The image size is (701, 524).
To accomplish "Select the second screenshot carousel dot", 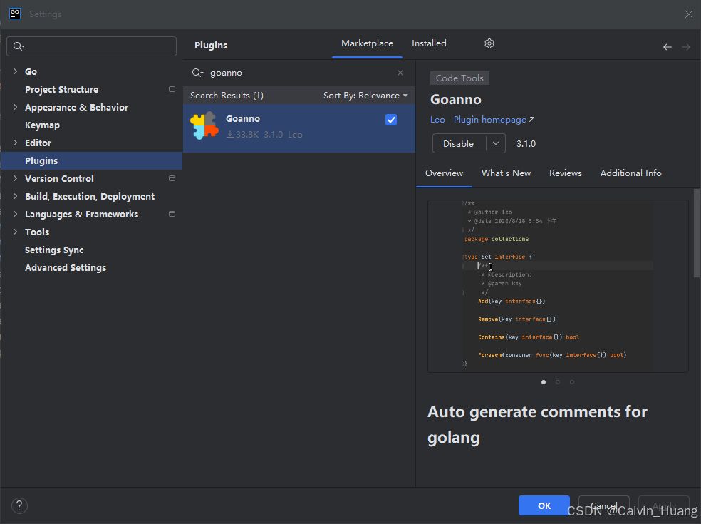I will coord(558,382).
